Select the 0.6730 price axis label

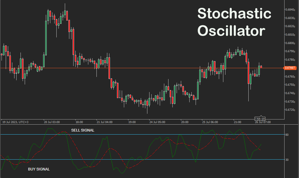click(x=290, y=101)
